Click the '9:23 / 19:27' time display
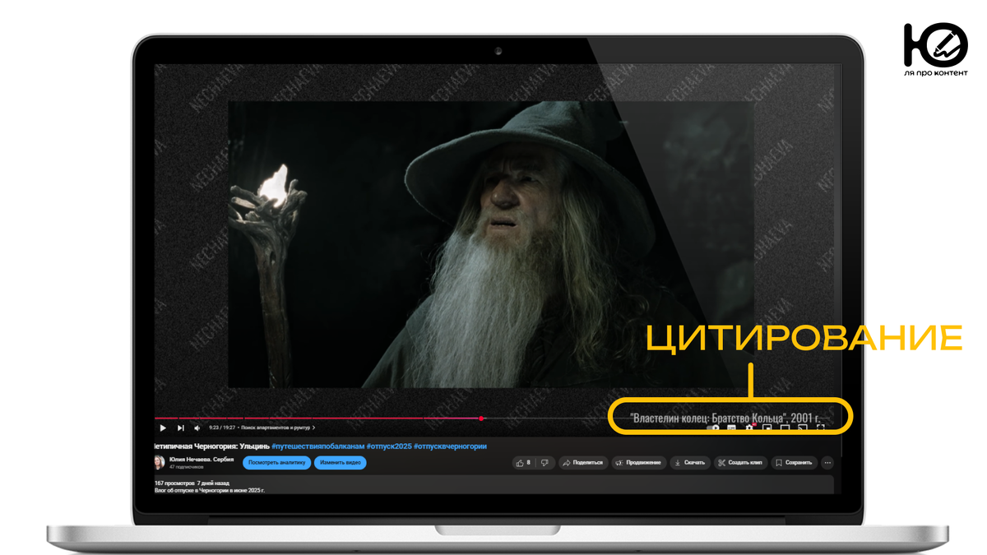Viewport: 987px width, 555px height. [x=222, y=428]
